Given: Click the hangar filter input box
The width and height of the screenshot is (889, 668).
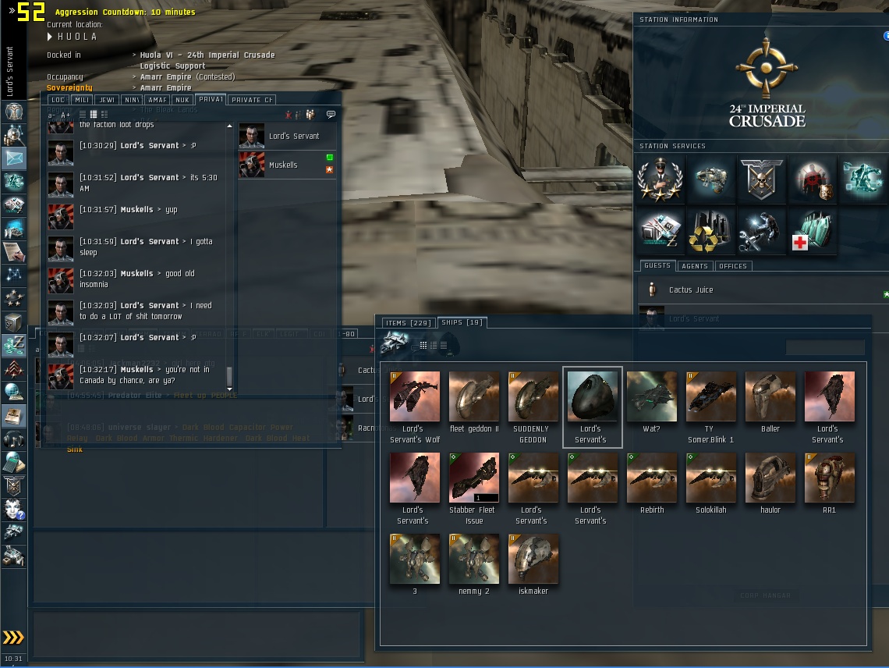Looking at the screenshot, I should point(825,347).
